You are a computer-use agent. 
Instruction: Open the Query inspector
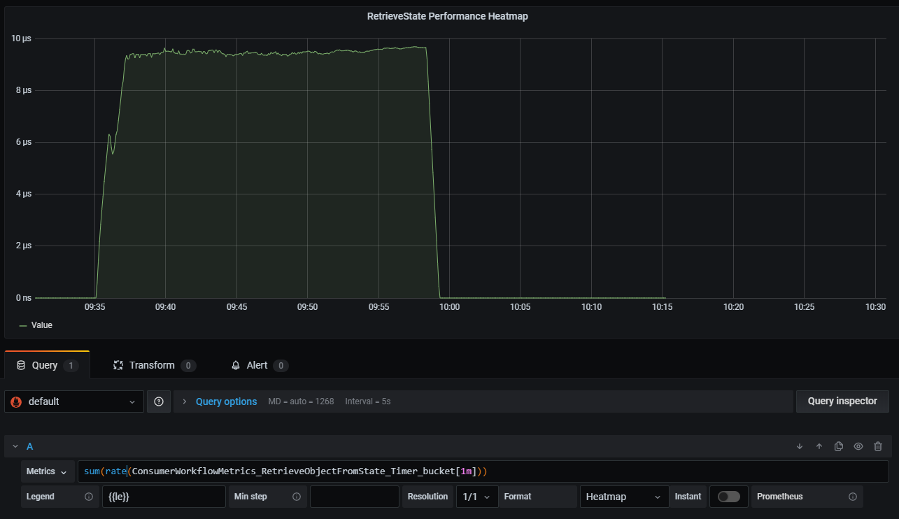[842, 401]
